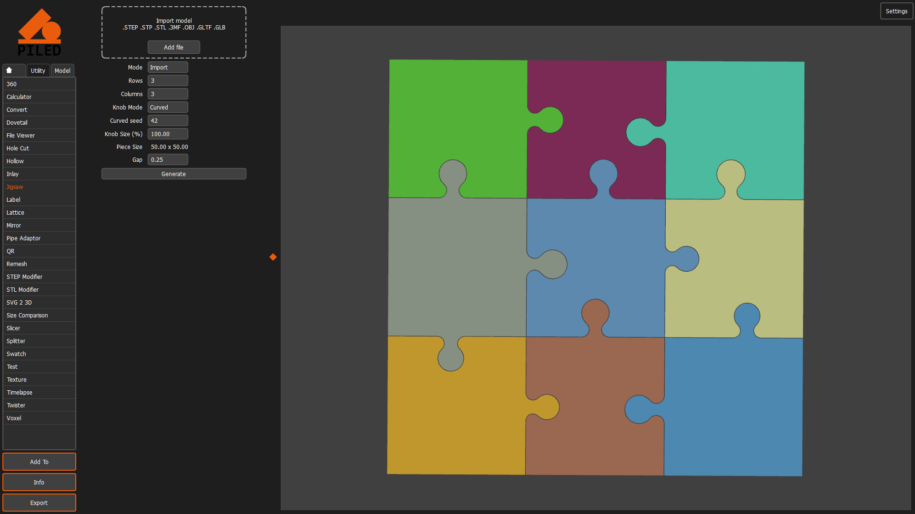Open the Timelapse tool
This screenshot has height=514, width=915.
point(39,393)
